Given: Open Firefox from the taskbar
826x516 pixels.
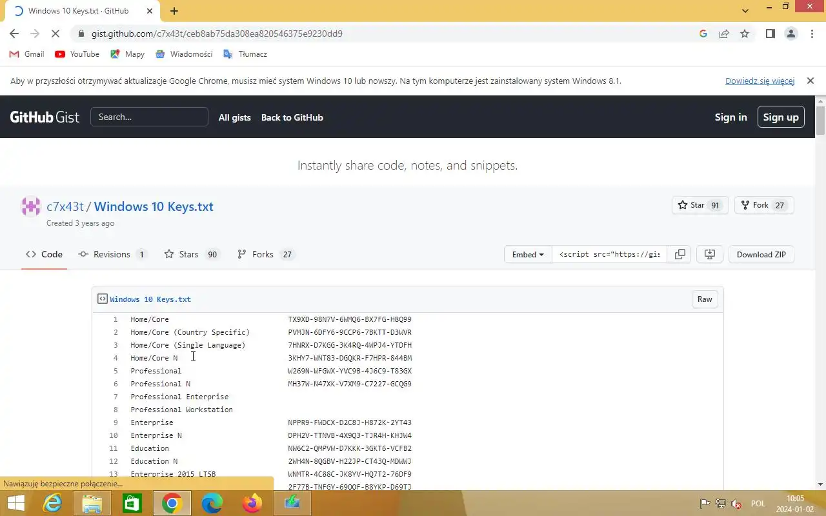Looking at the screenshot, I should (252, 503).
